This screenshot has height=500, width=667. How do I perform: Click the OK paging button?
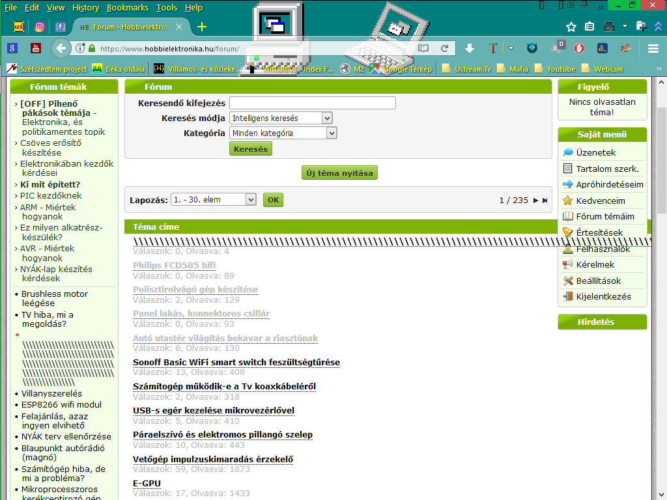pyautogui.click(x=273, y=200)
